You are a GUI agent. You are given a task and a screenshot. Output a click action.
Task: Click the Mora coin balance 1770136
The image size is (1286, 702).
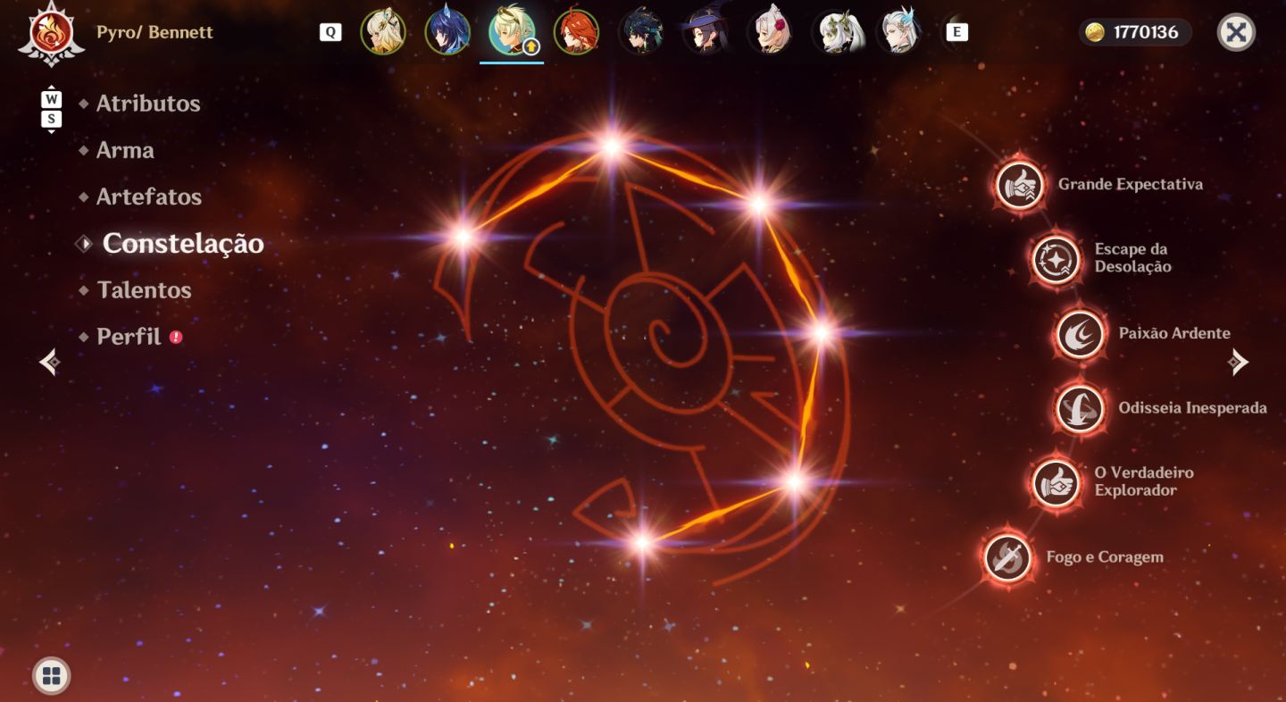click(x=1134, y=32)
